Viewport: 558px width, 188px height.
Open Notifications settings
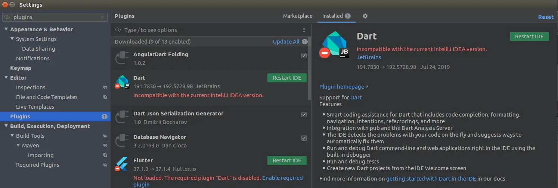[32, 58]
